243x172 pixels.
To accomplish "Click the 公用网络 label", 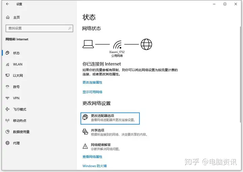I will tap(117, 56).
